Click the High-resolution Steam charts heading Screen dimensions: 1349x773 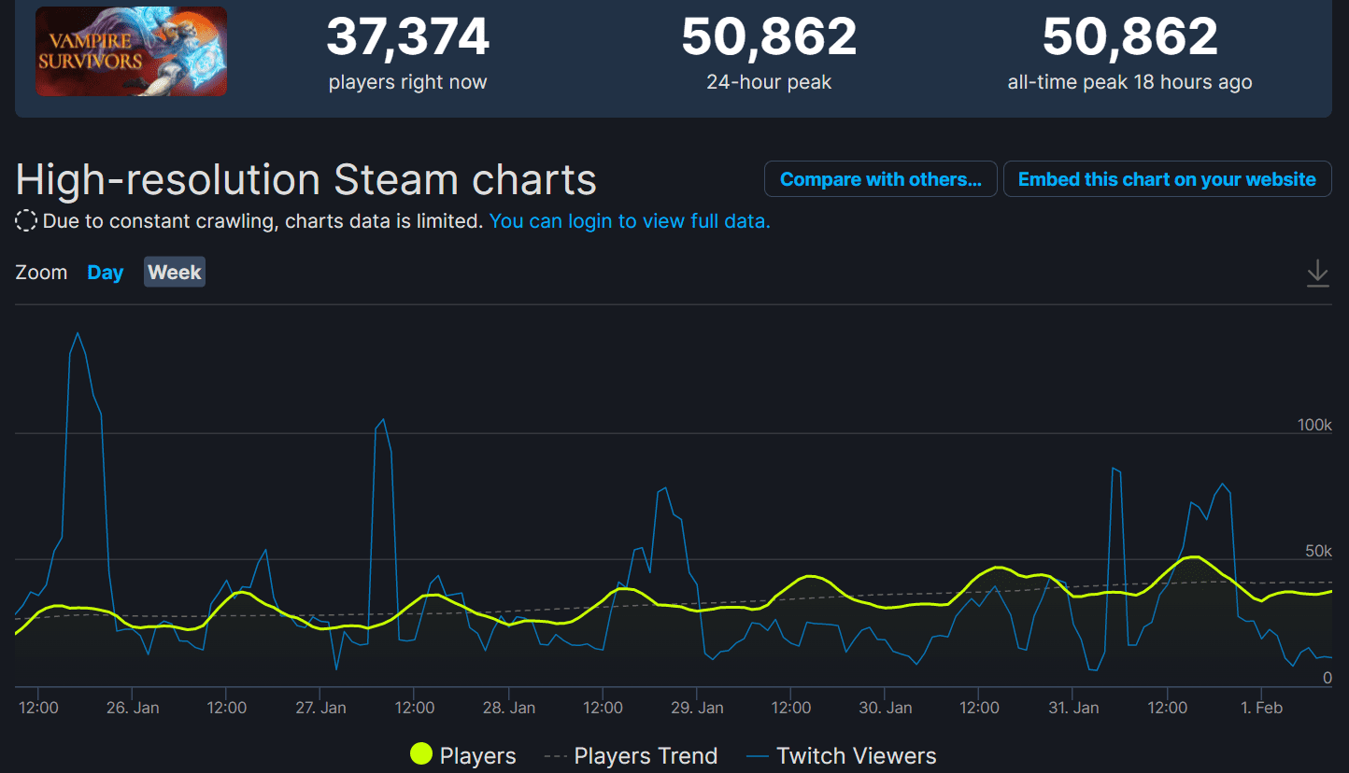click(305, 179)
